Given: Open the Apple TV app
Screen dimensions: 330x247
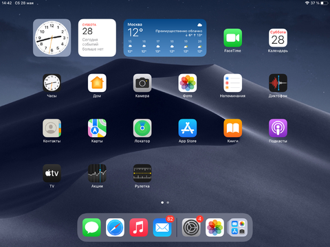Looking at the screenshot, I should coord(52,173).
